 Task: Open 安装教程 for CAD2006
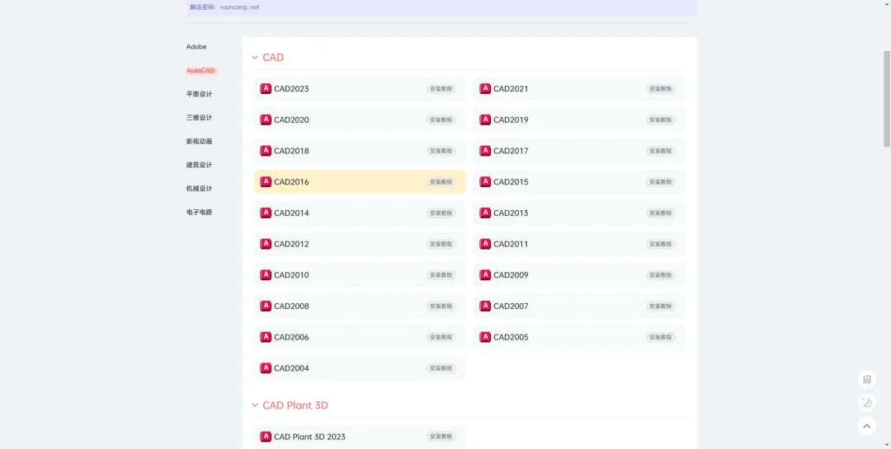[x=441, y=337]
